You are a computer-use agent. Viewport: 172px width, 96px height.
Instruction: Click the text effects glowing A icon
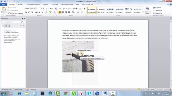tap(46, 12)
